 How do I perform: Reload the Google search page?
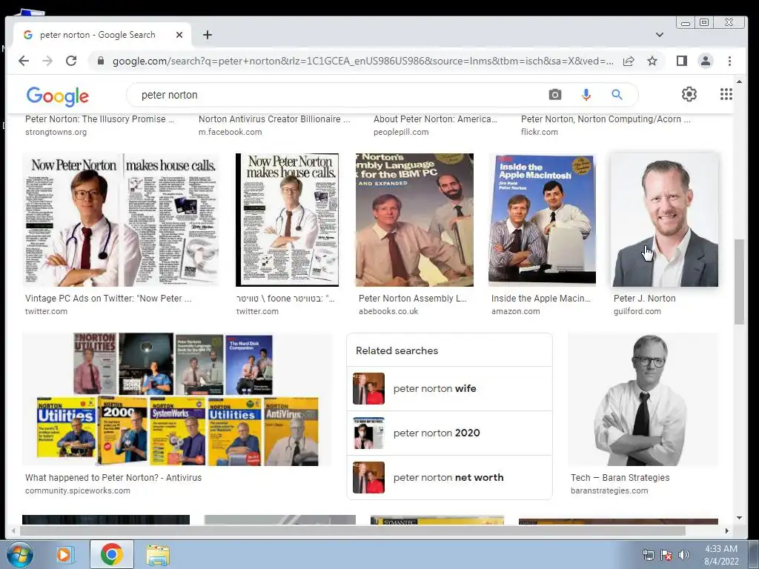[x=71, y=61]
